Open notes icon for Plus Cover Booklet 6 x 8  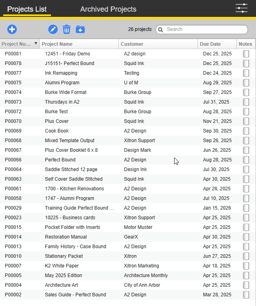(246, 150)
